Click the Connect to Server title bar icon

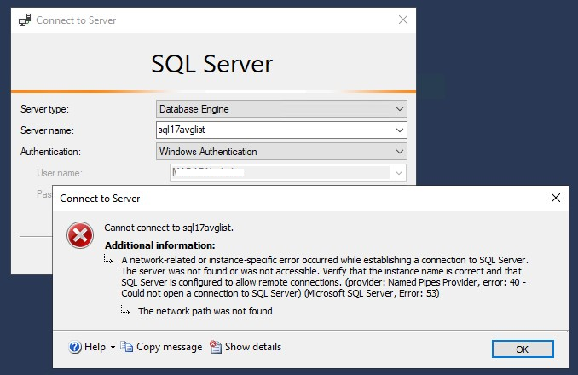25,20
